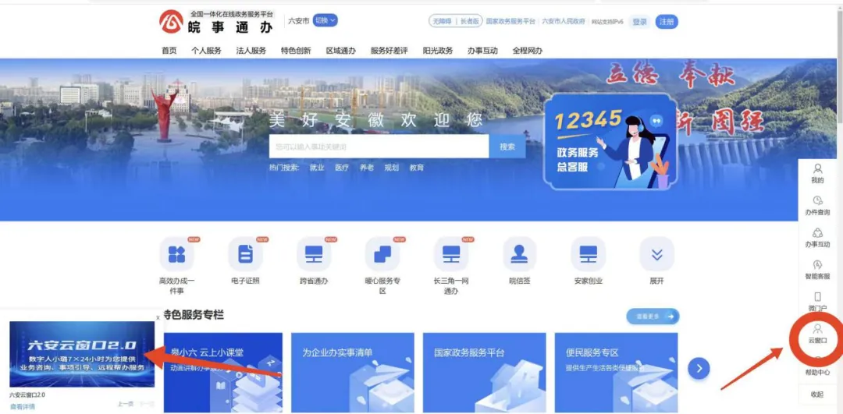The image size is (843, 414).
Task: Click the search keyword input field
Action: 379,146
